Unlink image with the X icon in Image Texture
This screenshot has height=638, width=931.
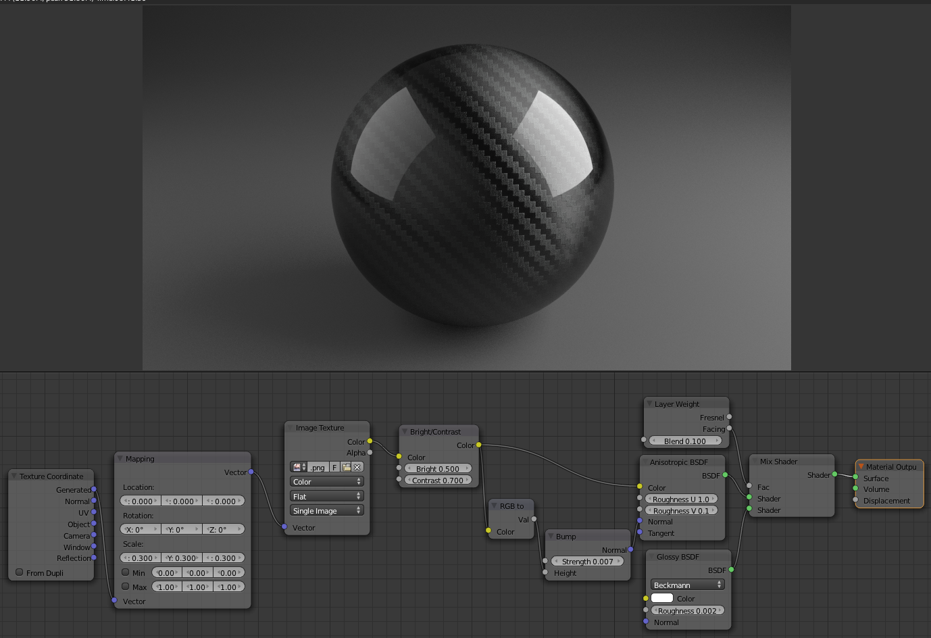point(357,467)
